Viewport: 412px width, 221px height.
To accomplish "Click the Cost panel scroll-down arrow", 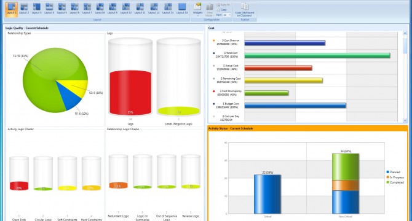I will coord(405,120).
